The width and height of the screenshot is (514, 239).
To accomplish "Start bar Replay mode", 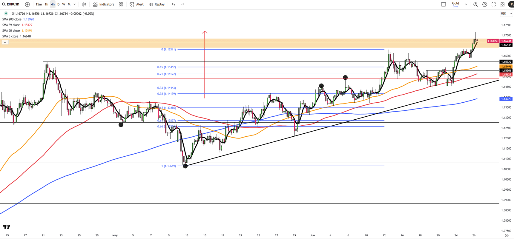I will [157, 4].
